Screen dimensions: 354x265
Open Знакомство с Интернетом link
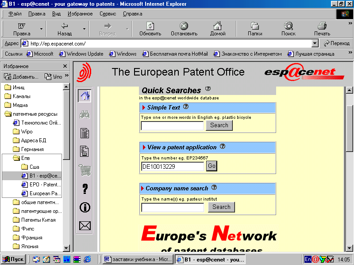click(x=248, y=54)
